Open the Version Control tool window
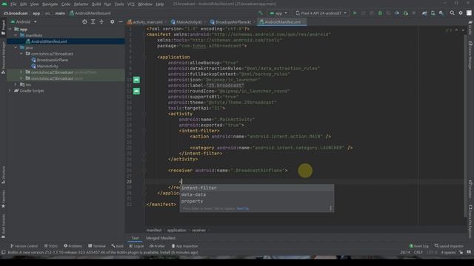The width and height of the screenshot is (474, 266). click(x=24, y=246)
